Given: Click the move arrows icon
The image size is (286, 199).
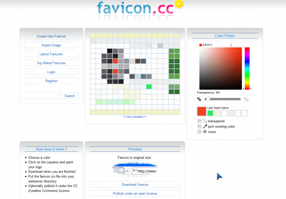Looking at the screenshot, I should [x=205, y=132].
